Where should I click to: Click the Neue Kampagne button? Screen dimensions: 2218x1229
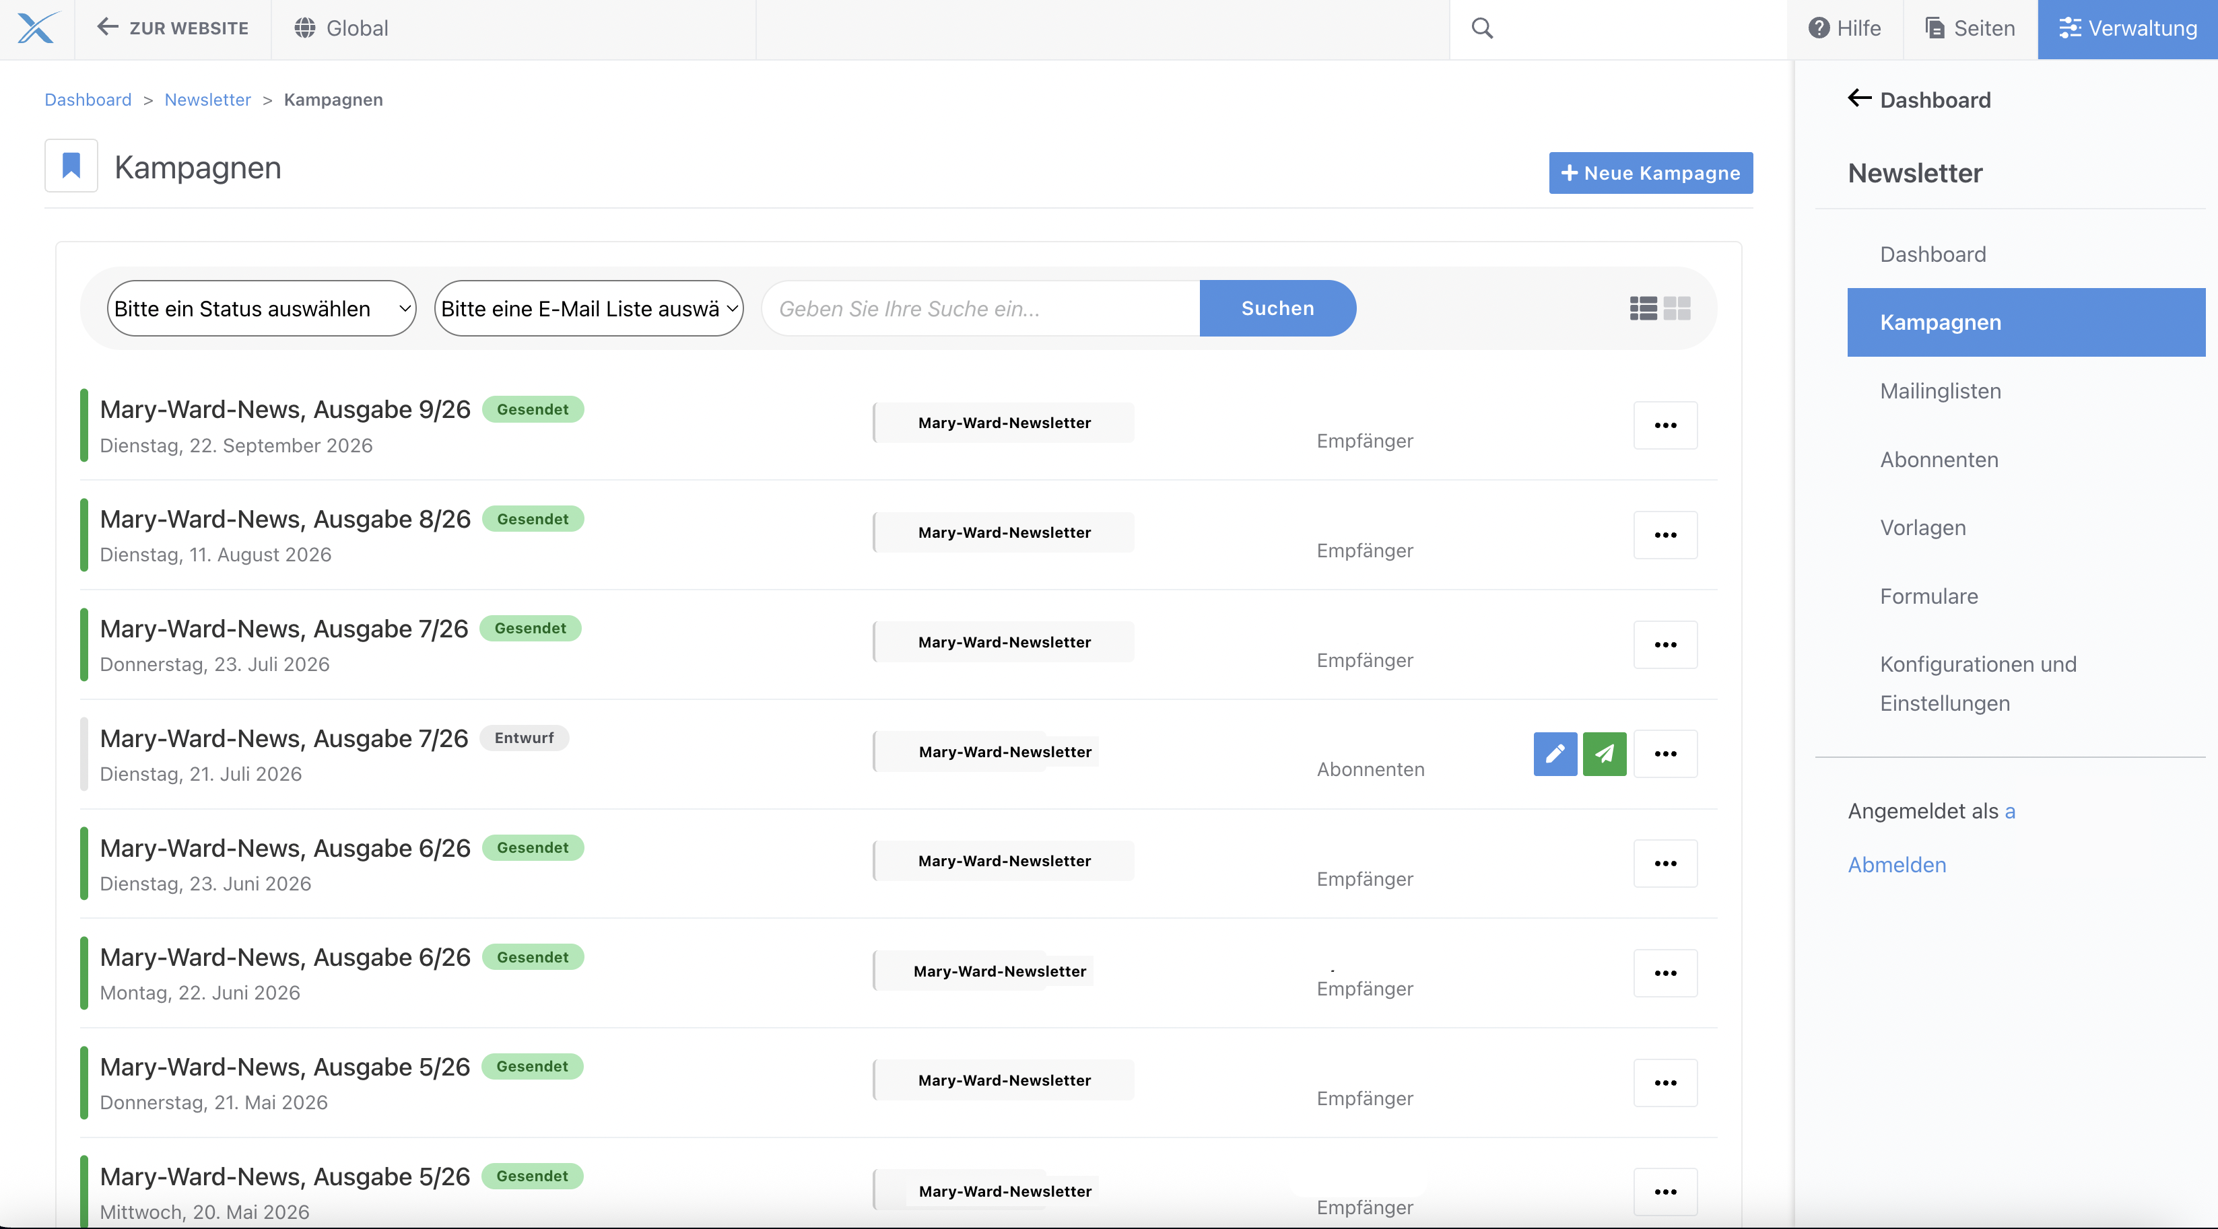coord(1650,173)
